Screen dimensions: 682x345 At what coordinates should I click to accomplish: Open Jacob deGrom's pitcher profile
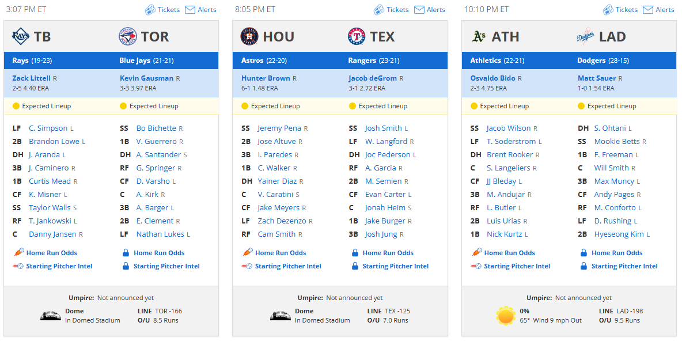pyautogui.click(x=373, y=78)
